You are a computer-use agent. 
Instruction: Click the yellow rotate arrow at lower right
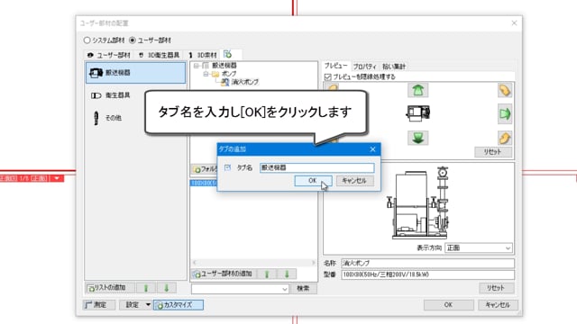pos(505,138)
